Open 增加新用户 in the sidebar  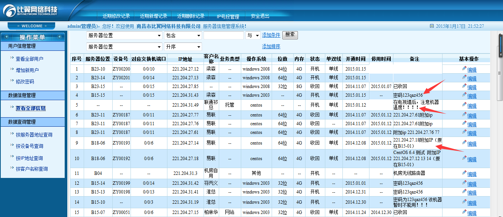coord(27,70)
